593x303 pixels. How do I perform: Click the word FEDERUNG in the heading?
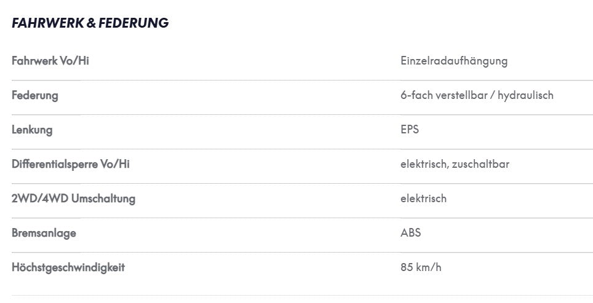[x=133, y=23]
